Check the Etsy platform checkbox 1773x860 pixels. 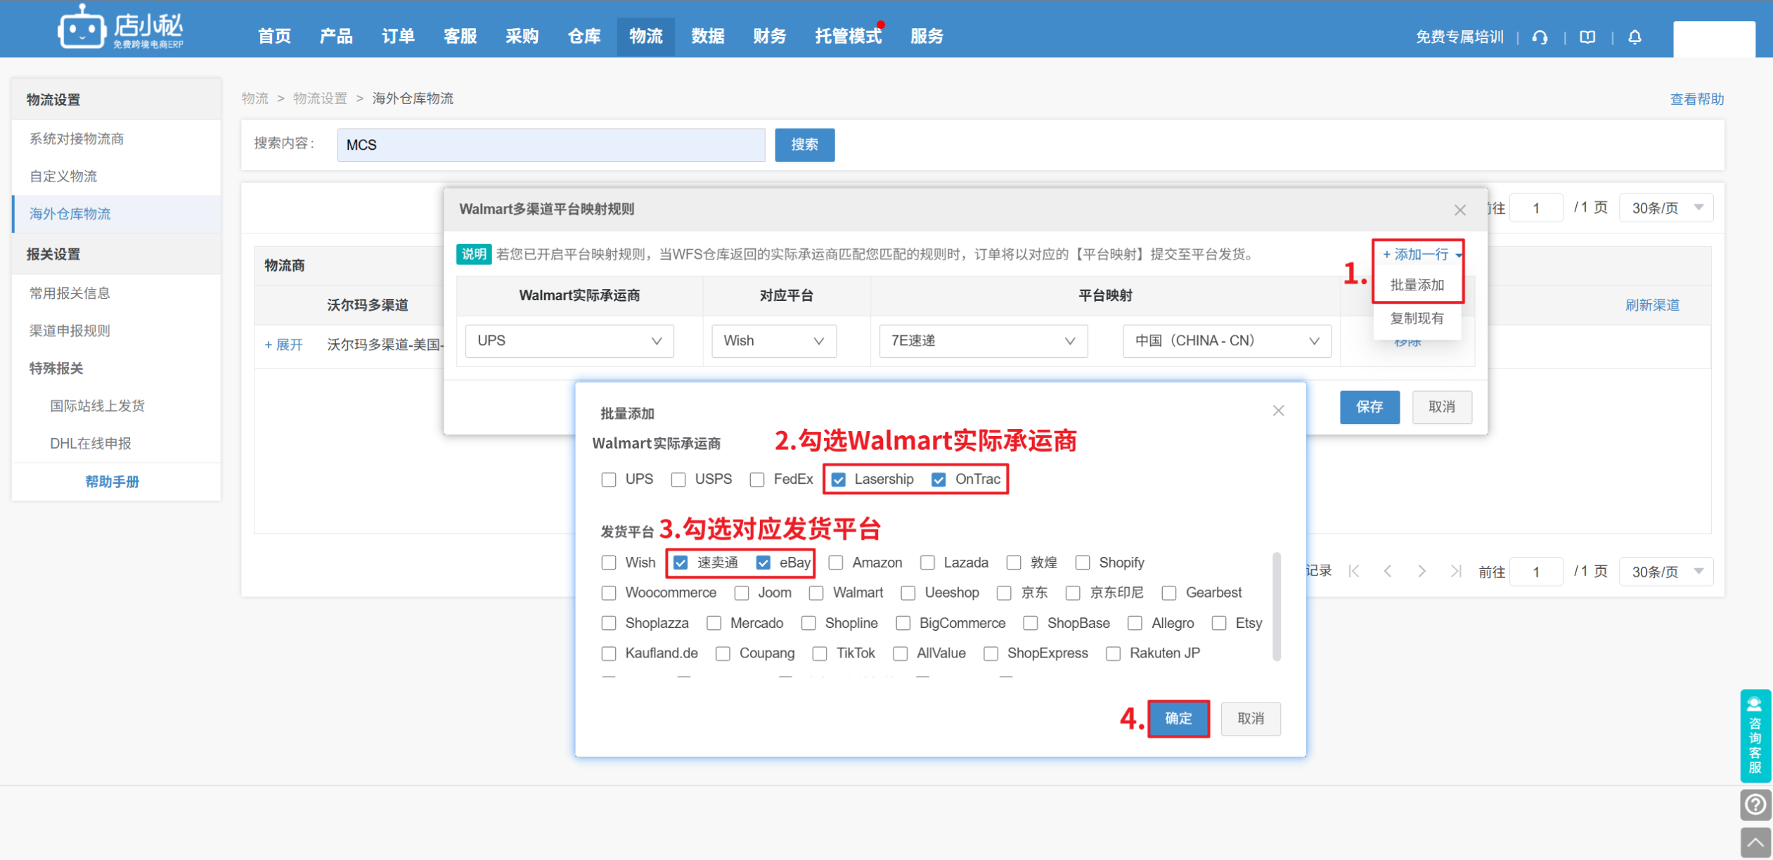1219,623
